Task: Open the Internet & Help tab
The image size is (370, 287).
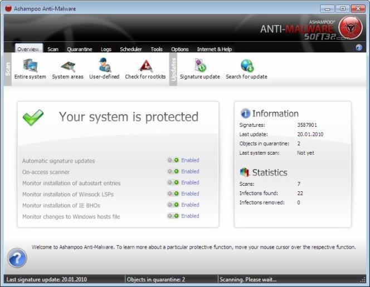Action: coord(215,49)
